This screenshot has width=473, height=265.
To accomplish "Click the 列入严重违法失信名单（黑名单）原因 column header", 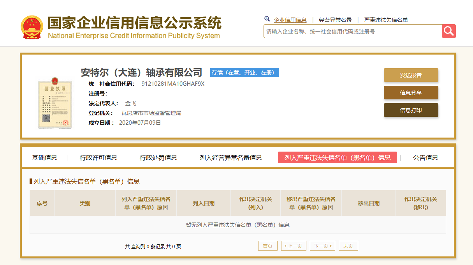I will [x=146, y=203].
